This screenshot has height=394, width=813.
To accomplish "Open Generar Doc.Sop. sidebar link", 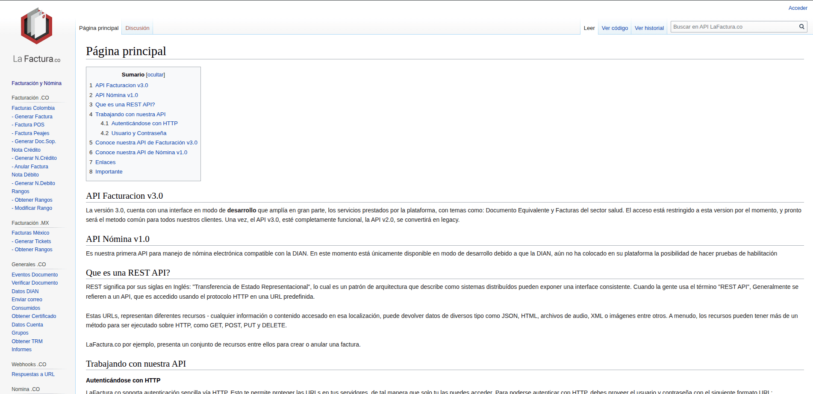I will [34, 141].
